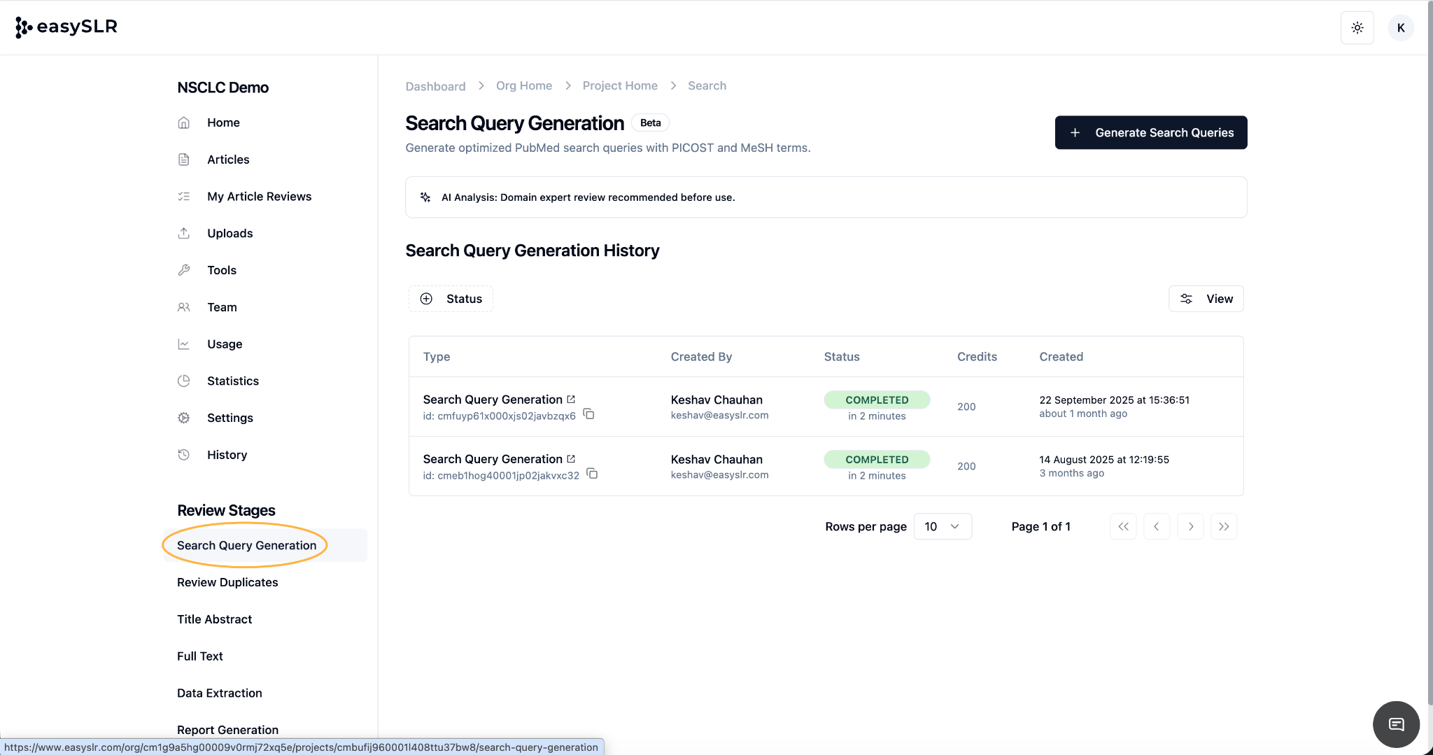Click the Org Home breadcrumb link

coord(523,85)
